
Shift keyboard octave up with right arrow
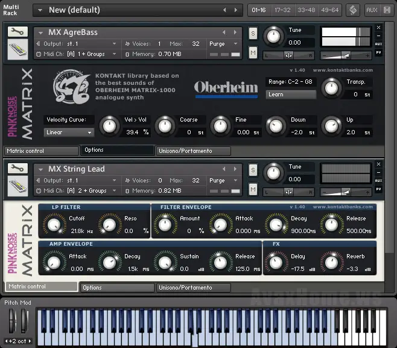click(x=30, y=341)
